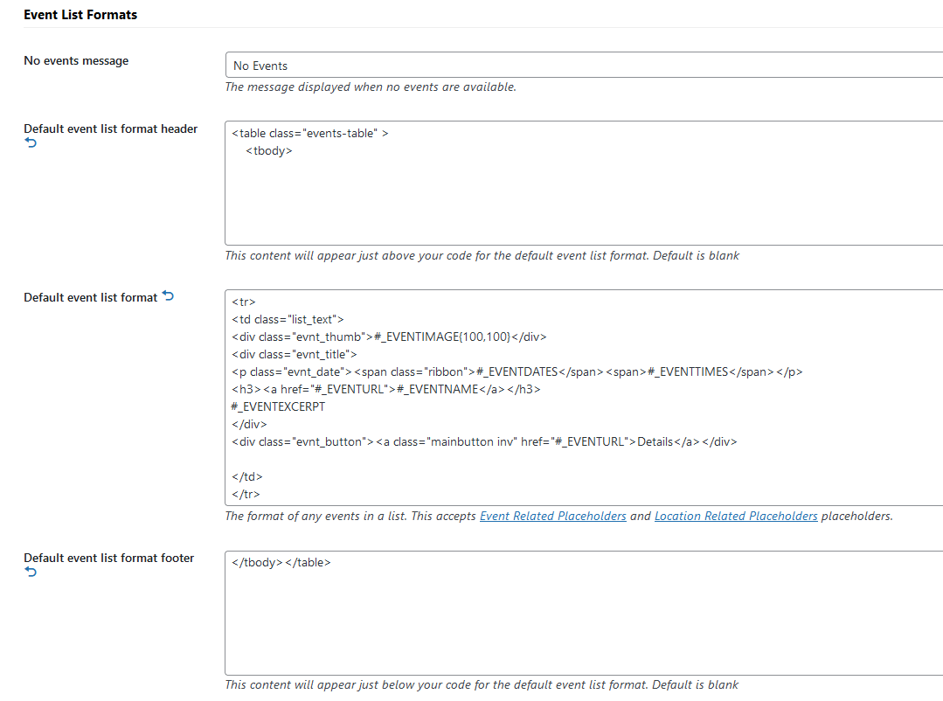Reset the default event list format field
Viewport: 943px width, 701px height.
[169, 296]
